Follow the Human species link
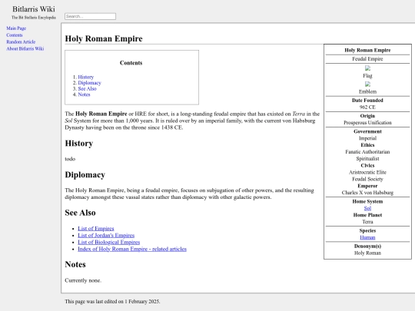 point(367,237)
